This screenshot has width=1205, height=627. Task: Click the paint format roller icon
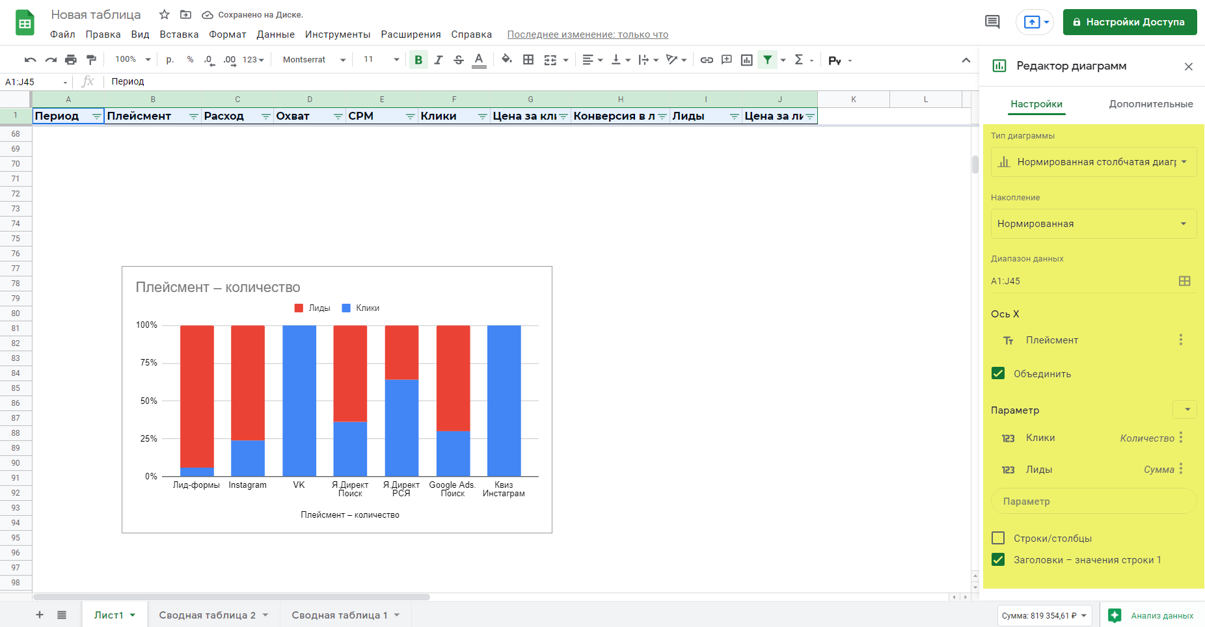92,60
